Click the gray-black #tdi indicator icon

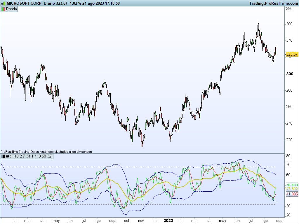pos(3,156)
